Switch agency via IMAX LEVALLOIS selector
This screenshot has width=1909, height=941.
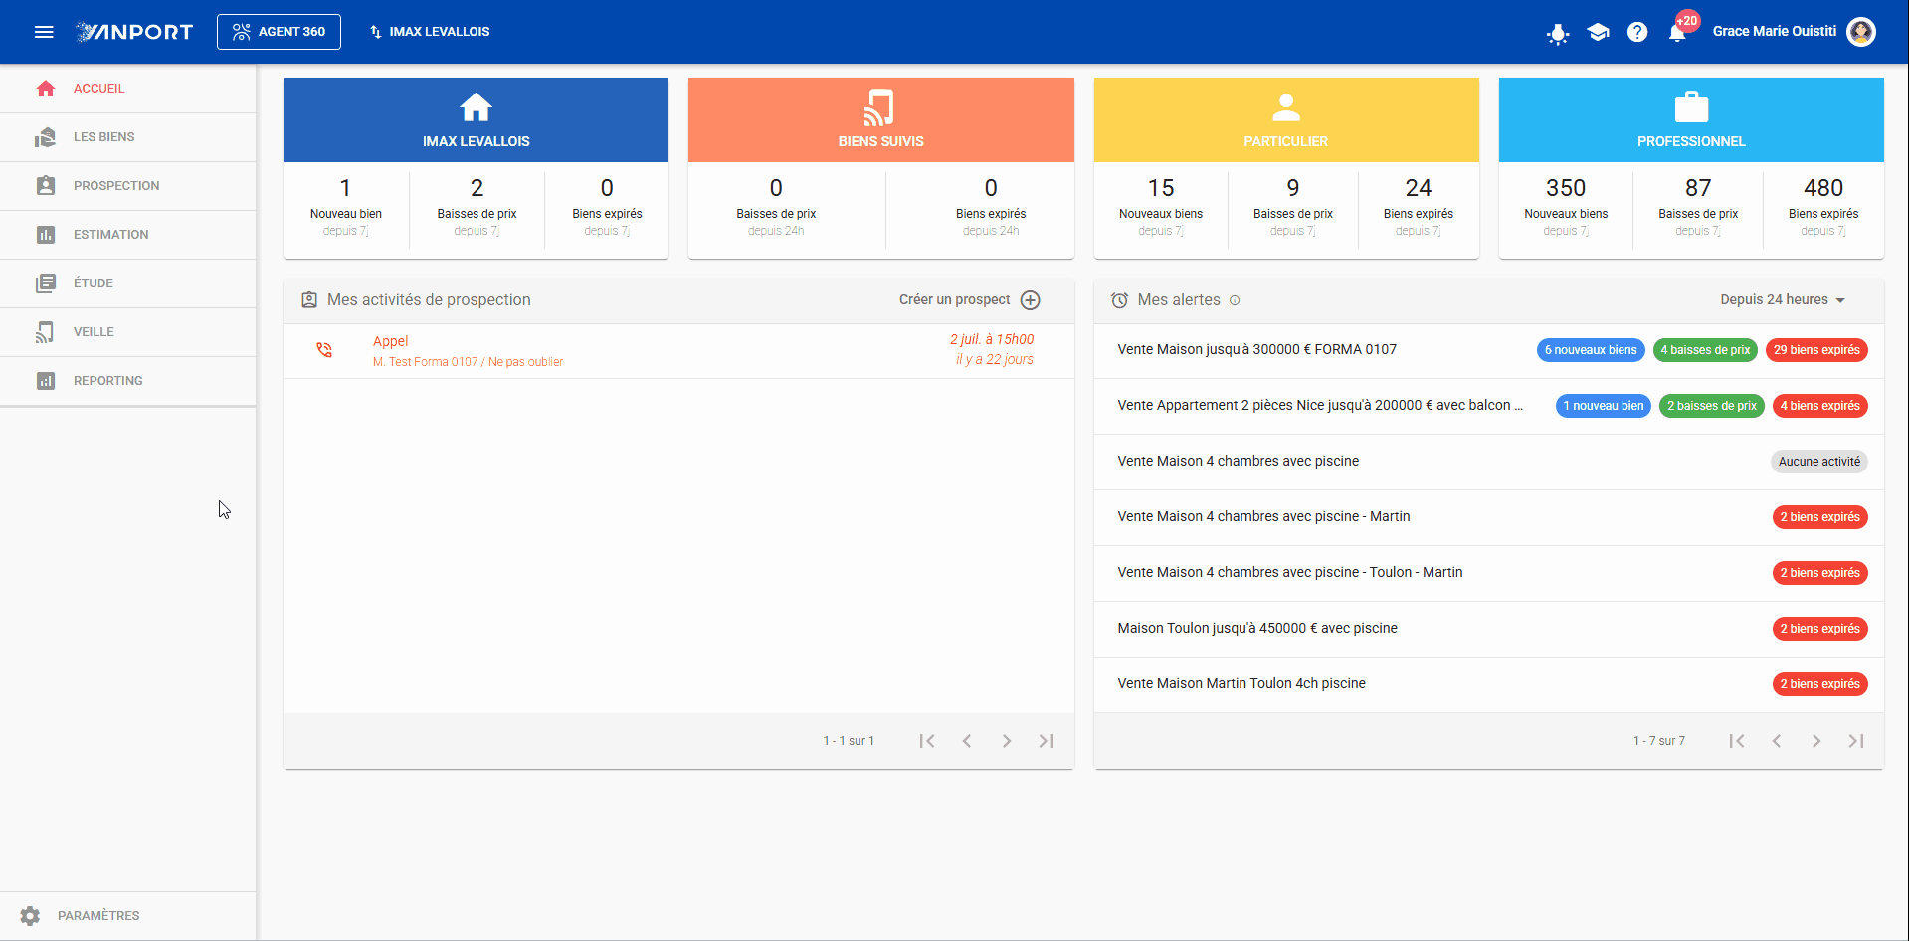pos(430,32)
